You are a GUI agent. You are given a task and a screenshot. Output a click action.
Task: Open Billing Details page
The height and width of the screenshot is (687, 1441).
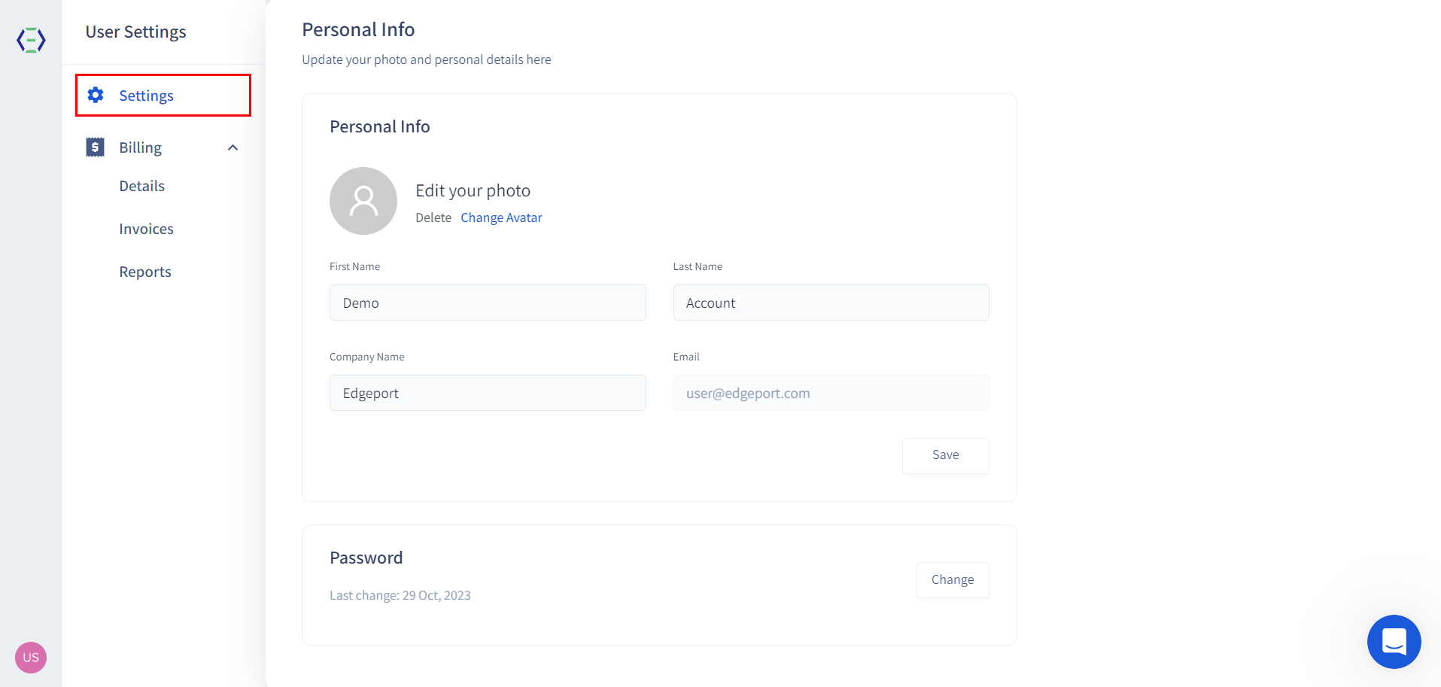point(141,186)
